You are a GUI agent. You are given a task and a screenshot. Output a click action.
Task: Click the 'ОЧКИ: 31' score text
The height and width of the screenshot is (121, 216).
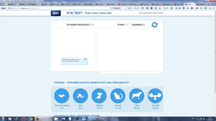point(123,25)
